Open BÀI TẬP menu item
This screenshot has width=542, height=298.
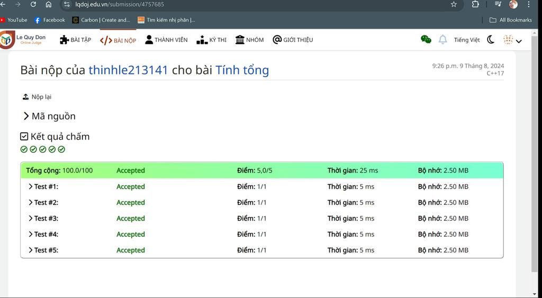tap(75, 40)
